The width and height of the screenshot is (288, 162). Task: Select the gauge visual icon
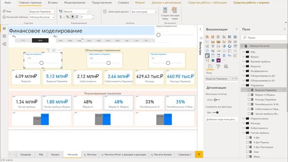click(x=218, y=51)
